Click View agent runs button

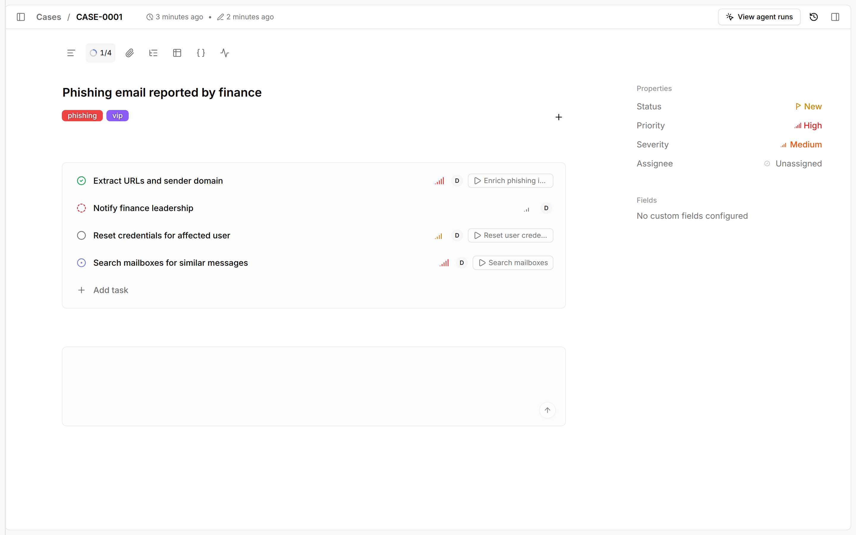[759, 17]
